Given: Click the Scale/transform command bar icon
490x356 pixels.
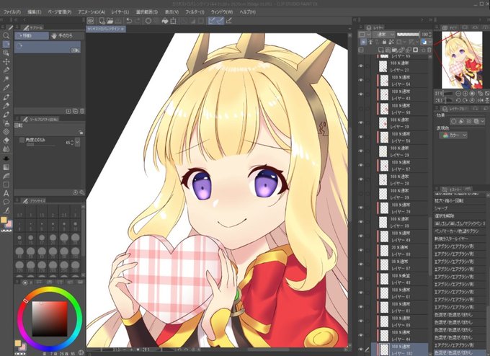Looking at the screenshot, I should tap(173, 21).
